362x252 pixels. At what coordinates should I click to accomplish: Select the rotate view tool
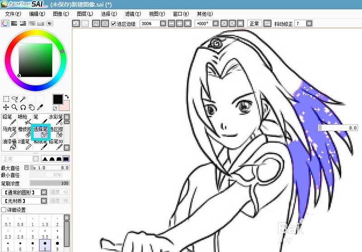23,107
